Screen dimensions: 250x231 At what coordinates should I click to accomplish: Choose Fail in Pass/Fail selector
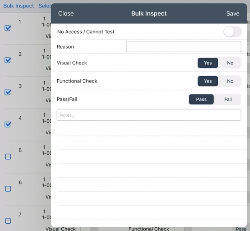(x=228, y=99)
